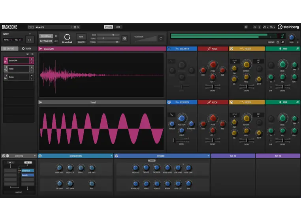Click the arrow icon on Tonal Amp header
The height and width of the screenshot is (222, 301).
click(297, 102)
